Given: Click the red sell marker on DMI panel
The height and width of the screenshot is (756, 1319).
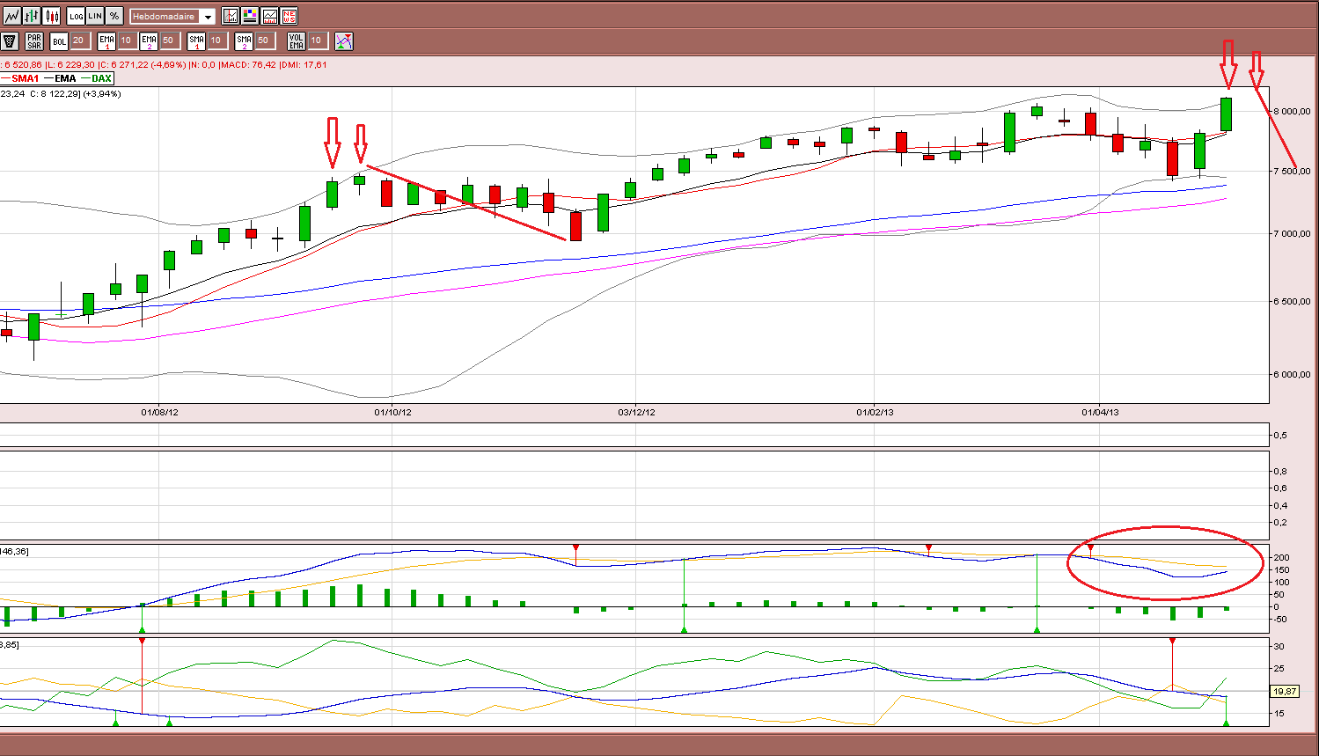Looking at the screenshot, I should [x=1172, y=642].
